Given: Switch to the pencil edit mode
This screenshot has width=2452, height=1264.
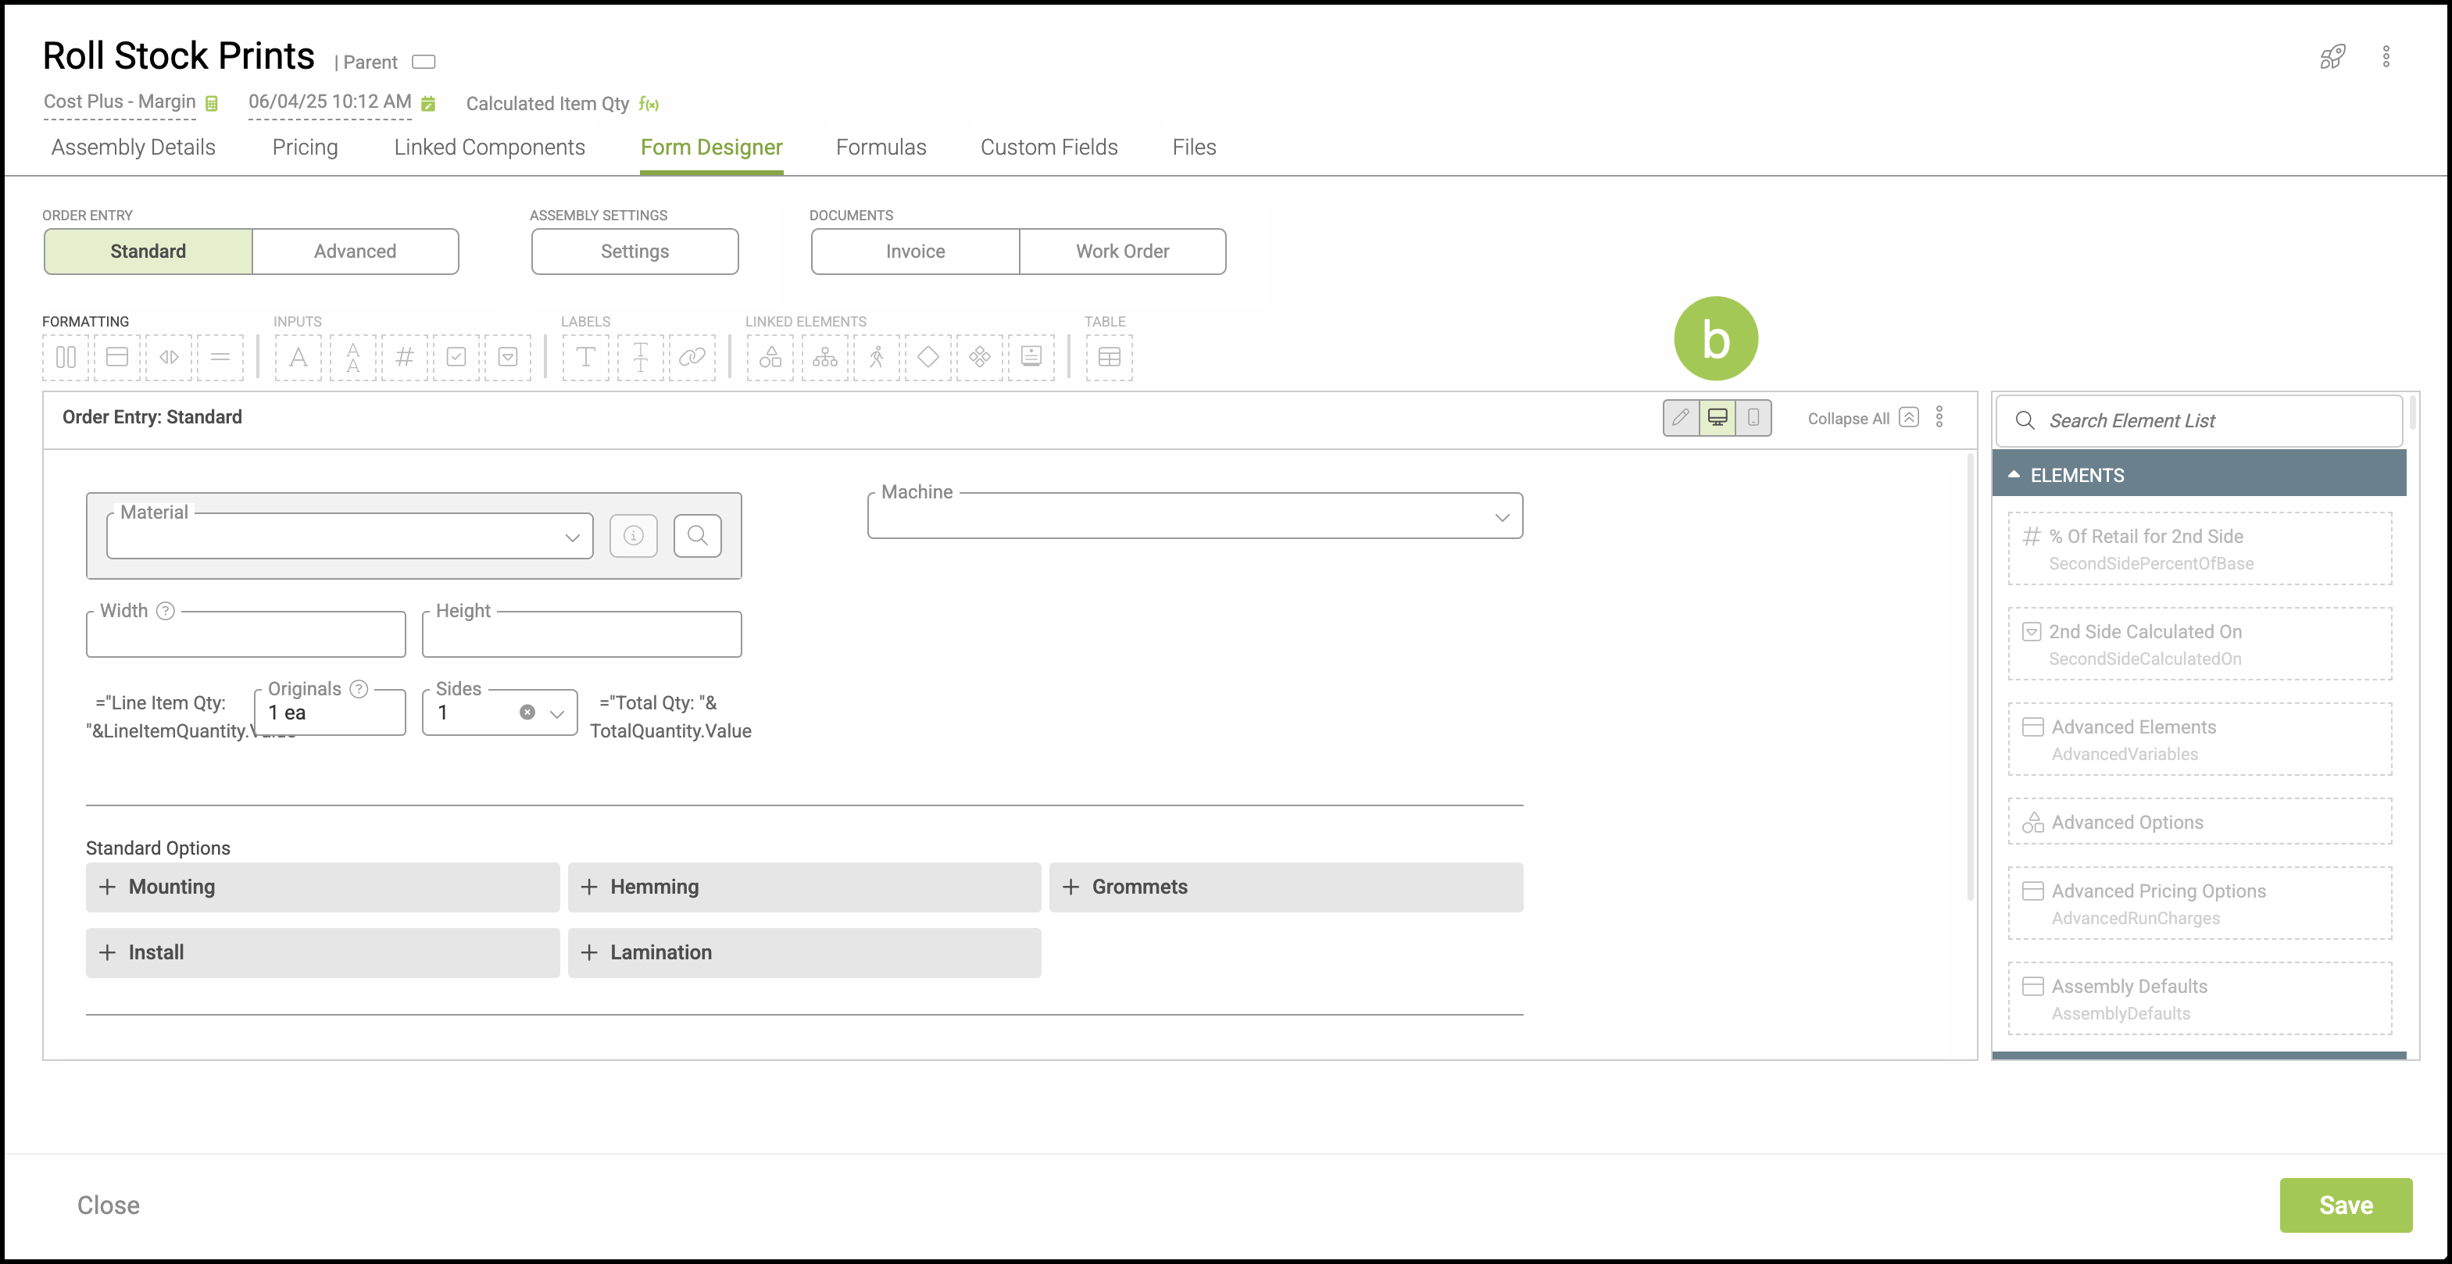Looking at the screenshot, I should pyautogui.click(x=1681, y=418).
